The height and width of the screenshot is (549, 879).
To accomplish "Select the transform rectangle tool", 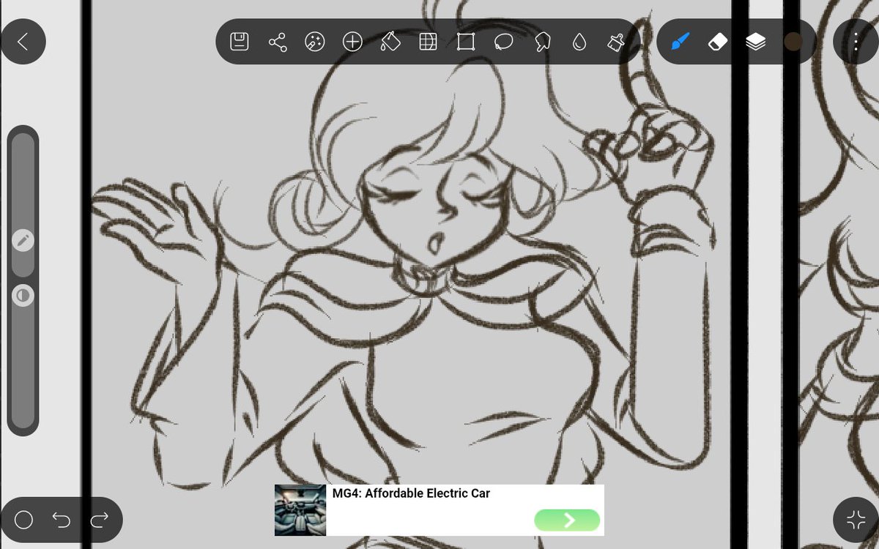I will coord(466,42).
